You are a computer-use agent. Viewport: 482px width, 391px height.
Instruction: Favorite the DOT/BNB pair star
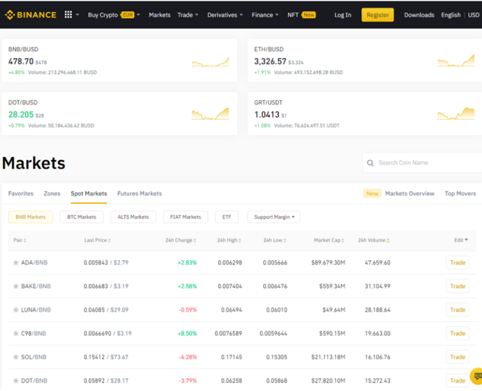click(16, 381)
